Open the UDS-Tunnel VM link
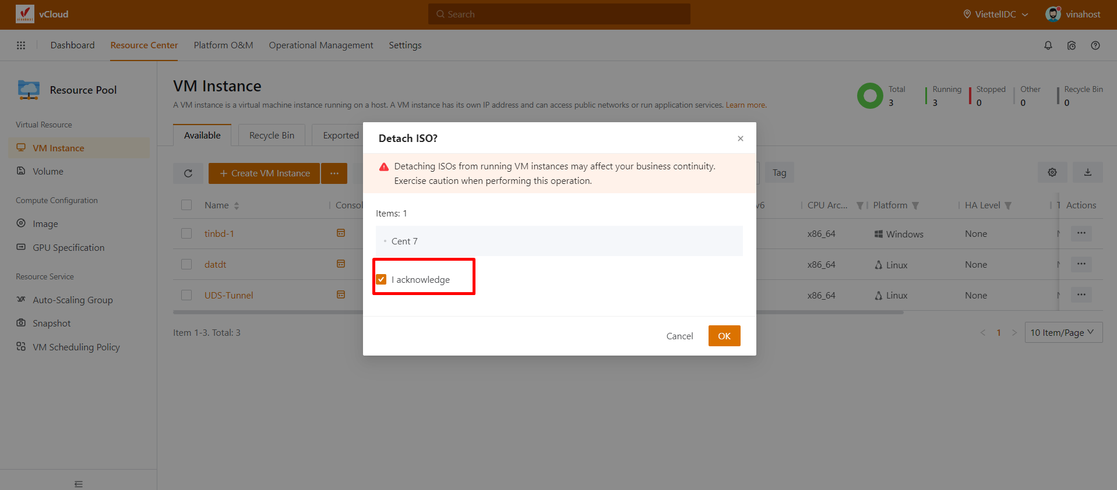 pos(229,295)
